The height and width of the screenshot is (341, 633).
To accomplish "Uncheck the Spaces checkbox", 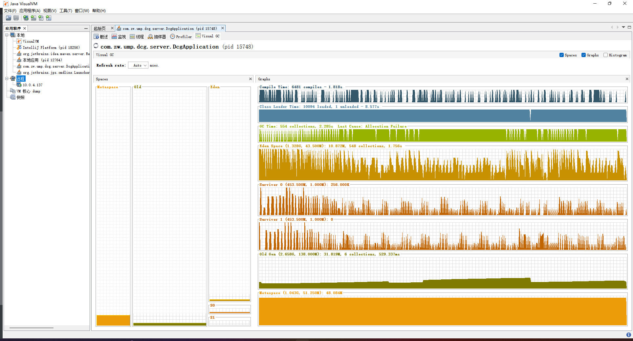I will [x=561, y=55].
